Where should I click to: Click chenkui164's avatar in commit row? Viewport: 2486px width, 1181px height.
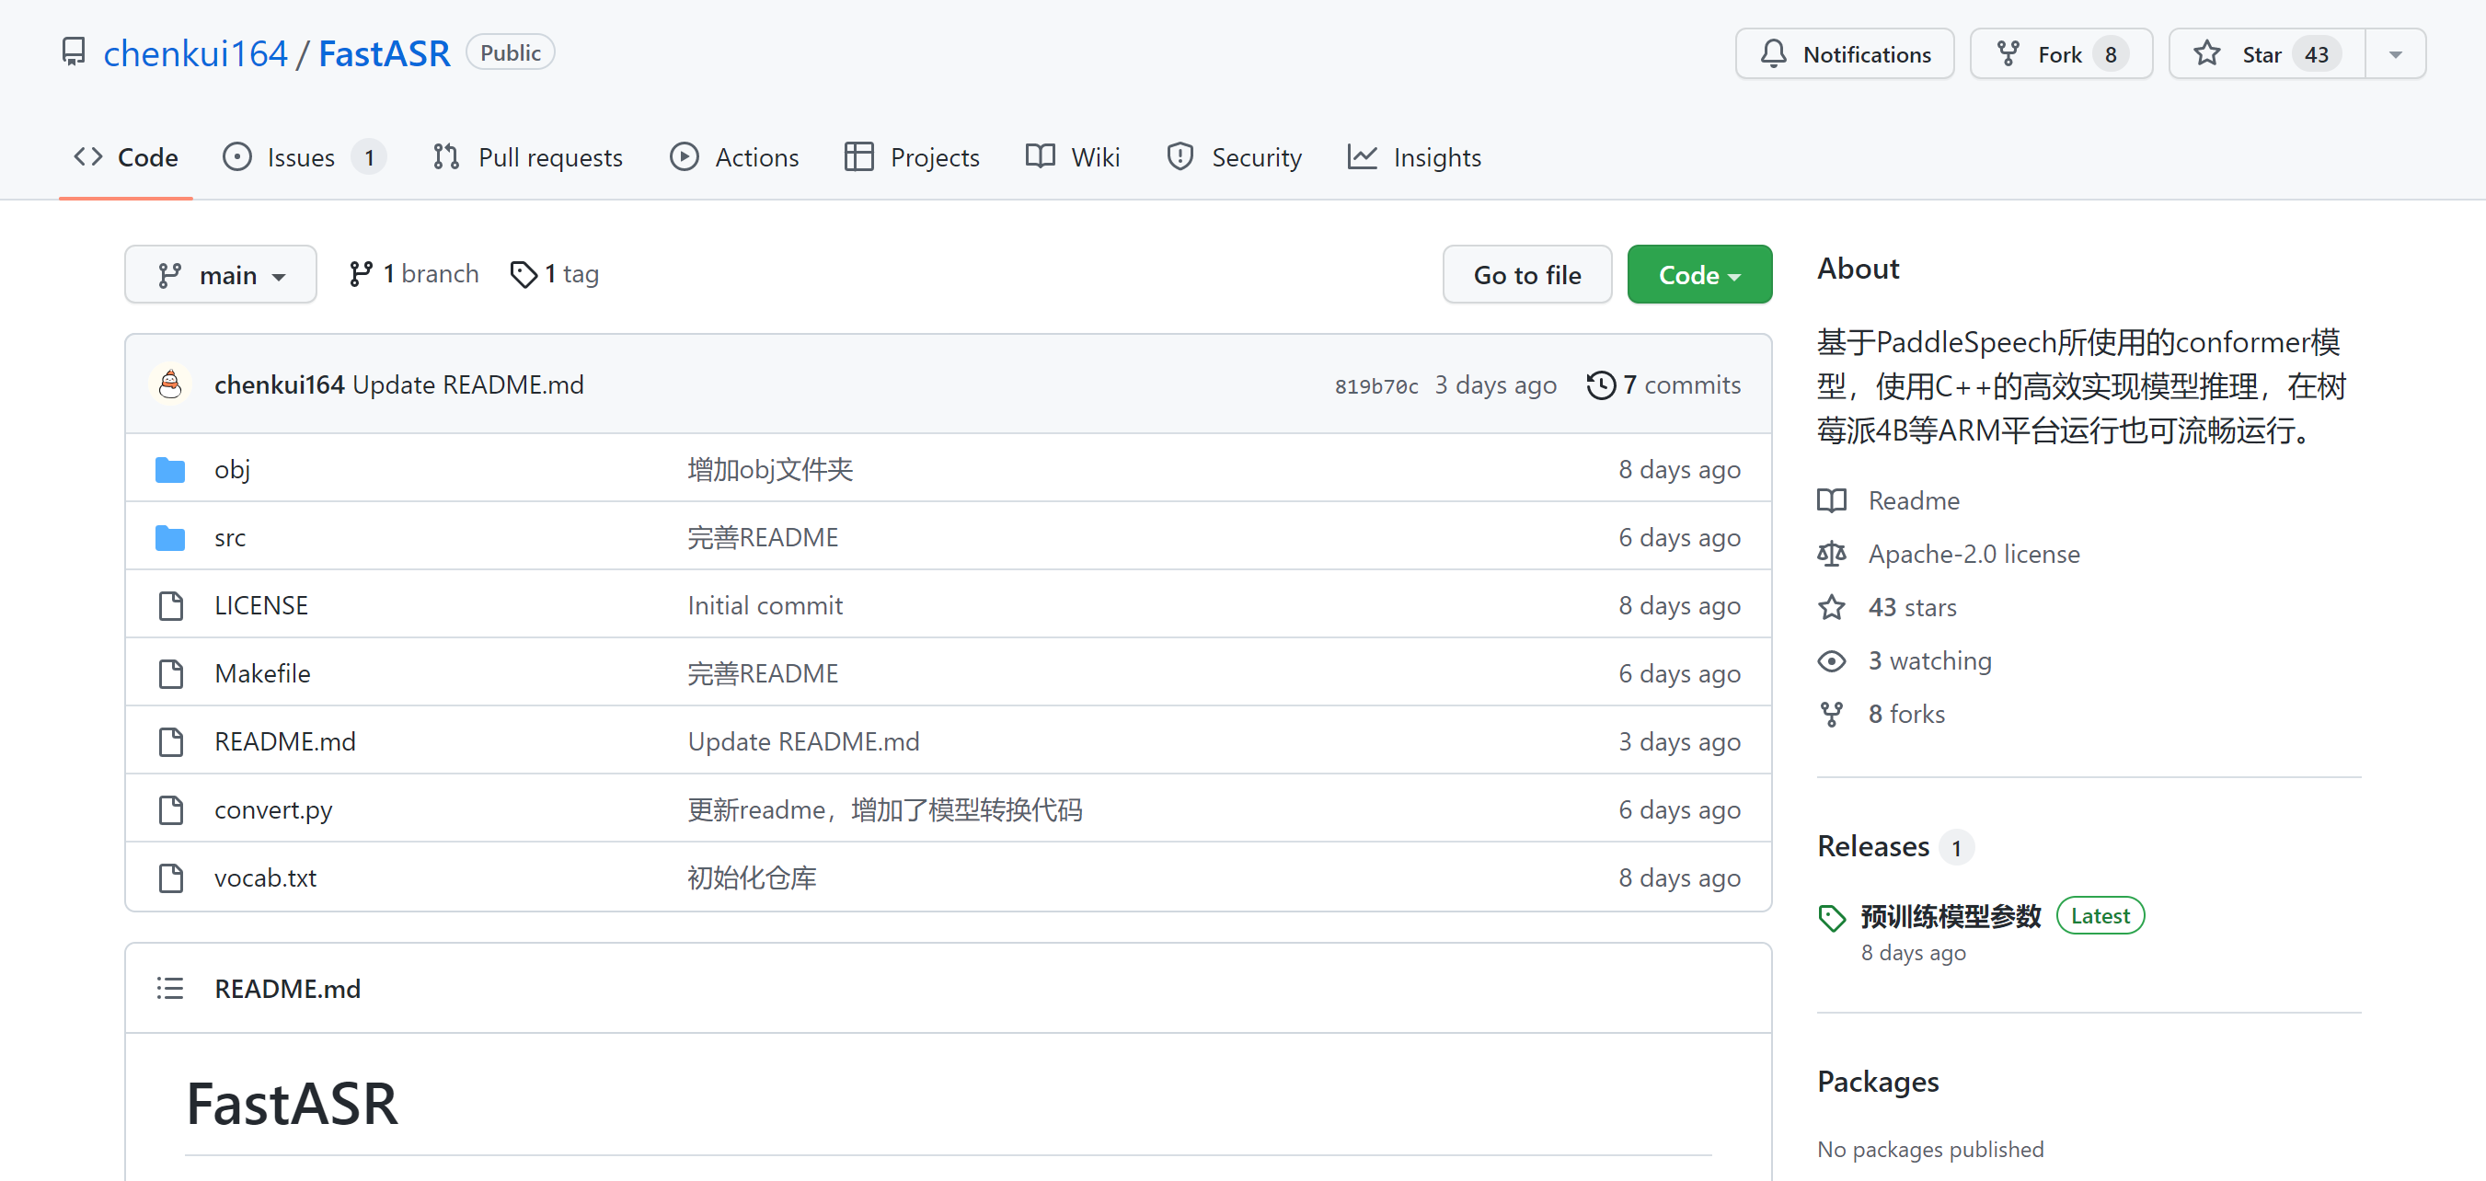[171, 385]
